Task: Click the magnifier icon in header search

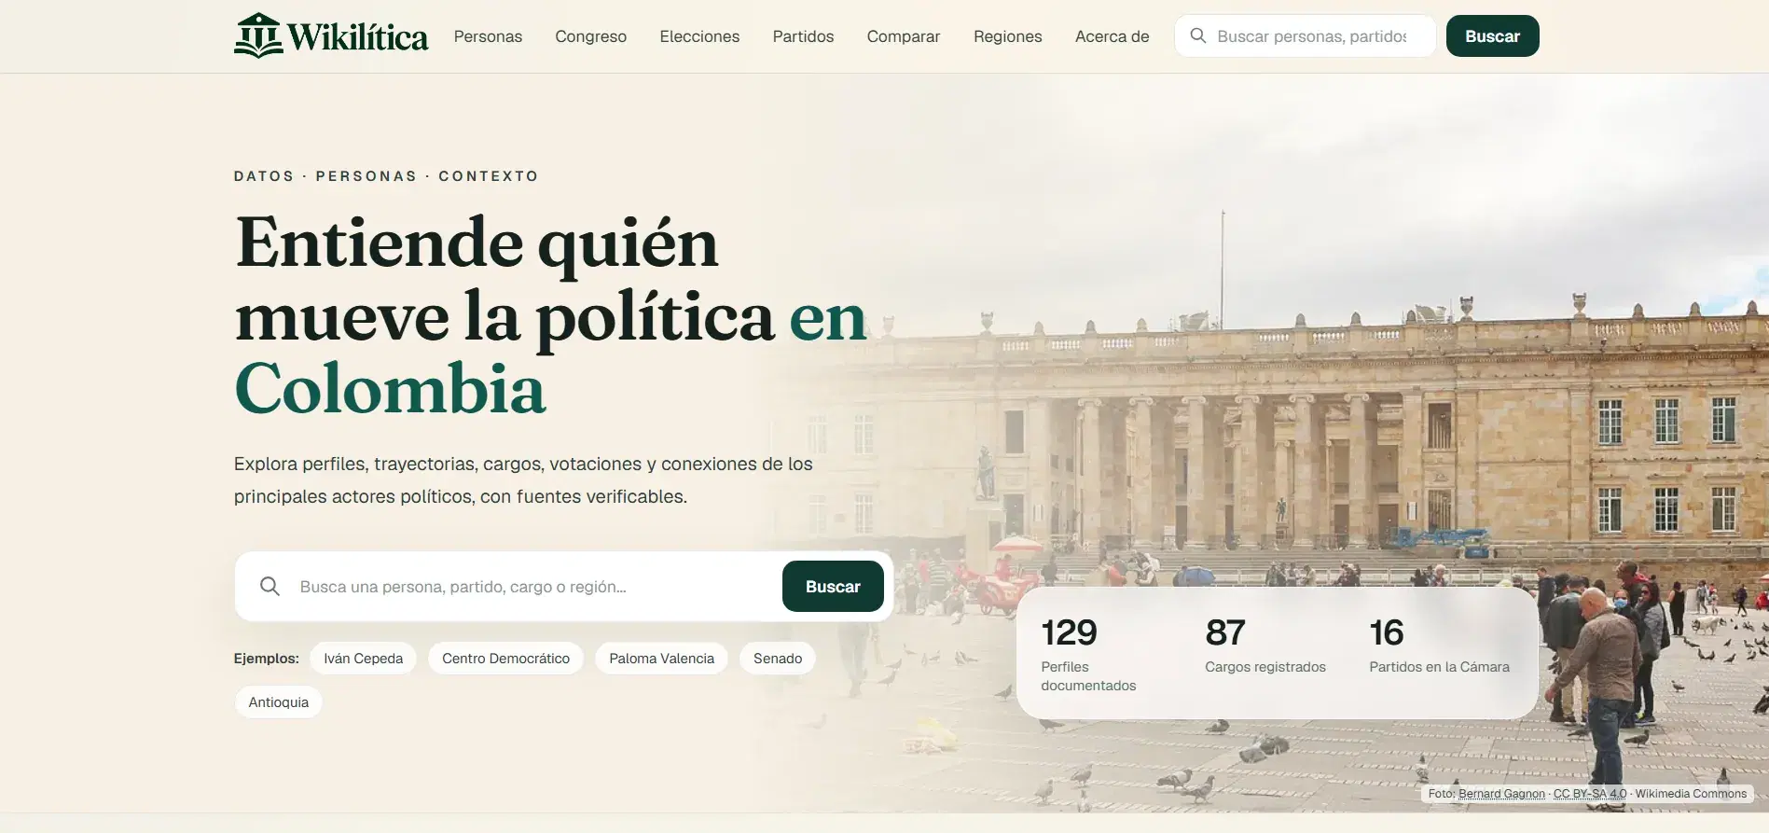Action: [x=1198, y=35]
